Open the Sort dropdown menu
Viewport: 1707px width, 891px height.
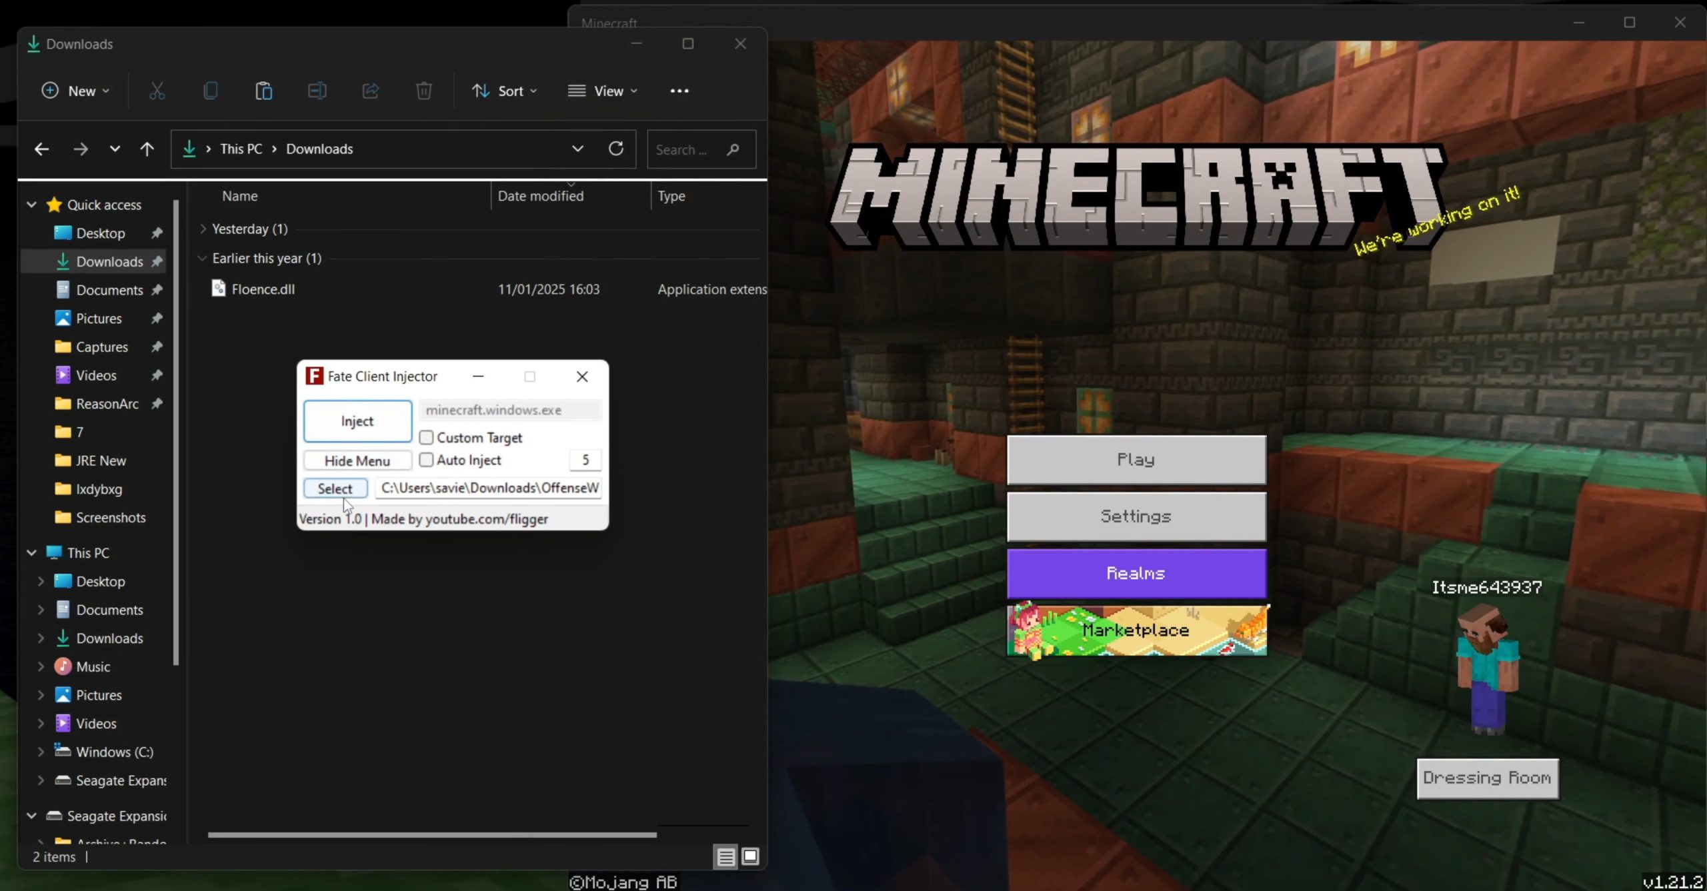[504, 91]
